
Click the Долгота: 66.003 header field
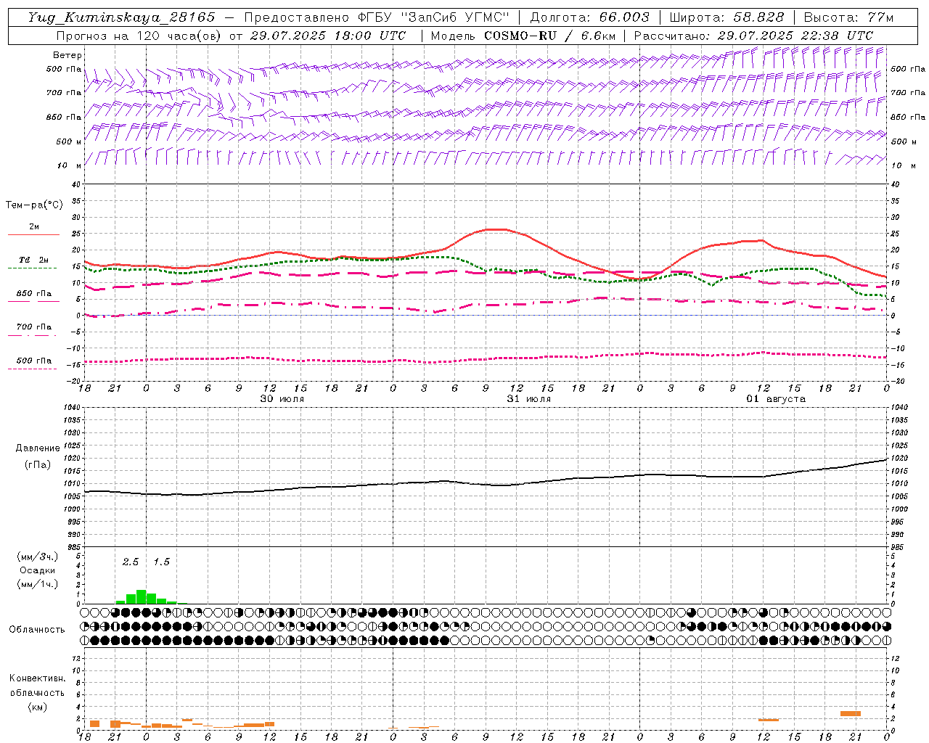pos(590,17)
